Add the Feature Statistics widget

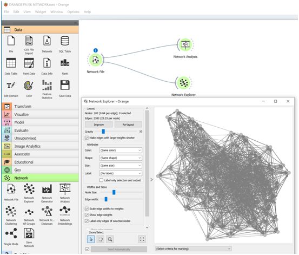[47, 85]
